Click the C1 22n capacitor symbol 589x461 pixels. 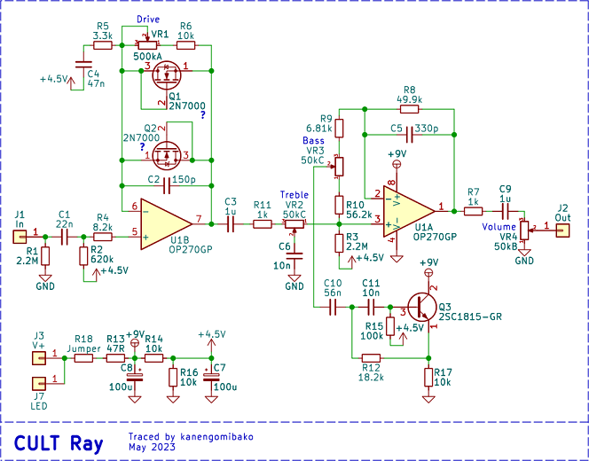click(65, 237)
